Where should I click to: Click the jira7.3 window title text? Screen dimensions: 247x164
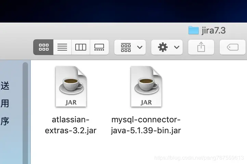pos(213,30)
